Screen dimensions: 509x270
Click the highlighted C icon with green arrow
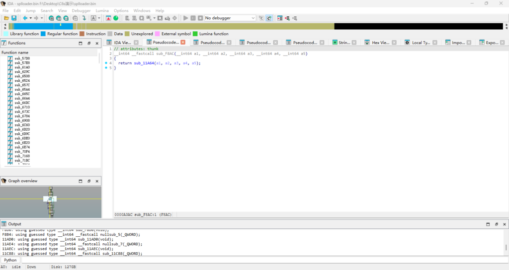pos(269,18)
